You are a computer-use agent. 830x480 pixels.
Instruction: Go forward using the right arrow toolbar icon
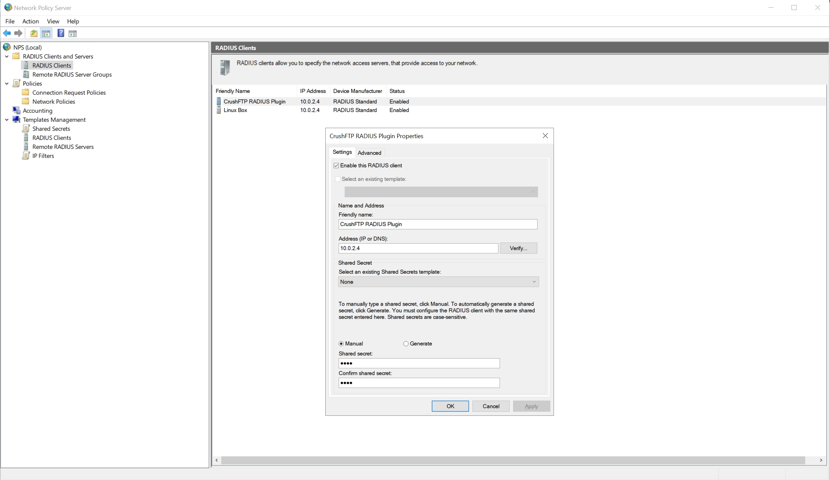[x=18, y=33]
